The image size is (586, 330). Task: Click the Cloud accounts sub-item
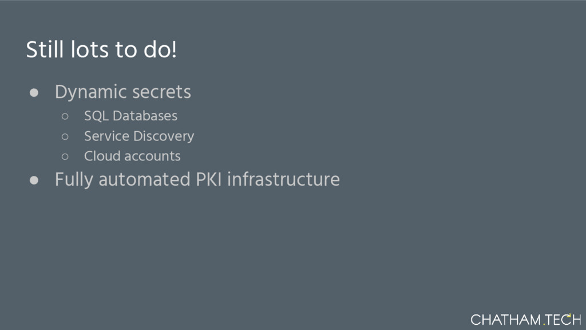[x=132, y=156]
